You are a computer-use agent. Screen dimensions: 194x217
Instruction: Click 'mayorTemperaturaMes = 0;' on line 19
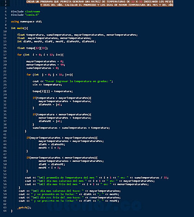tap(45, 61)
